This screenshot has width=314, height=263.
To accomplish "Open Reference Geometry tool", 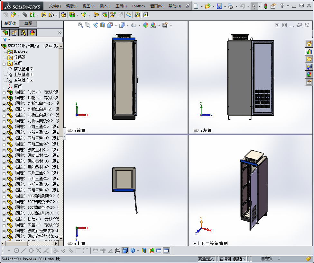I will pyautogui.click(x=84, y=15).
